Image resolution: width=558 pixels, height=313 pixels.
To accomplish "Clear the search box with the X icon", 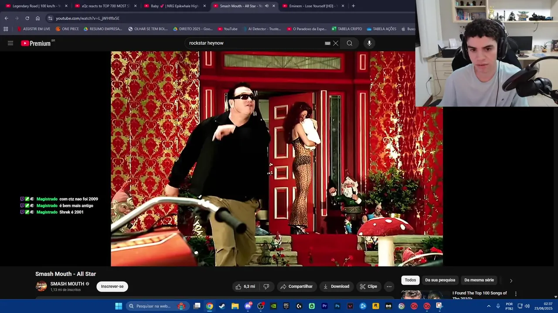I will tap(336, 43).
